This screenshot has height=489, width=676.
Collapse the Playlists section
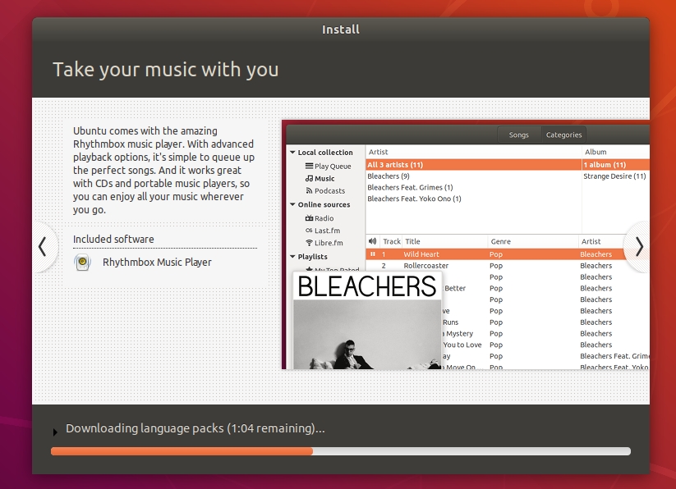292,257
